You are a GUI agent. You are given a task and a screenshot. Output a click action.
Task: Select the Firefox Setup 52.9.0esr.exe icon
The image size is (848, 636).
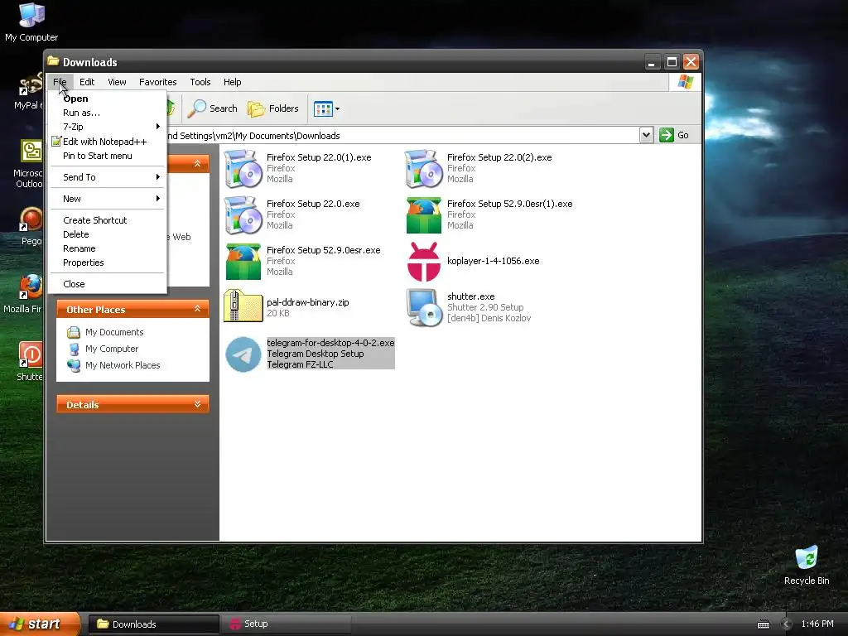point(243,261)
